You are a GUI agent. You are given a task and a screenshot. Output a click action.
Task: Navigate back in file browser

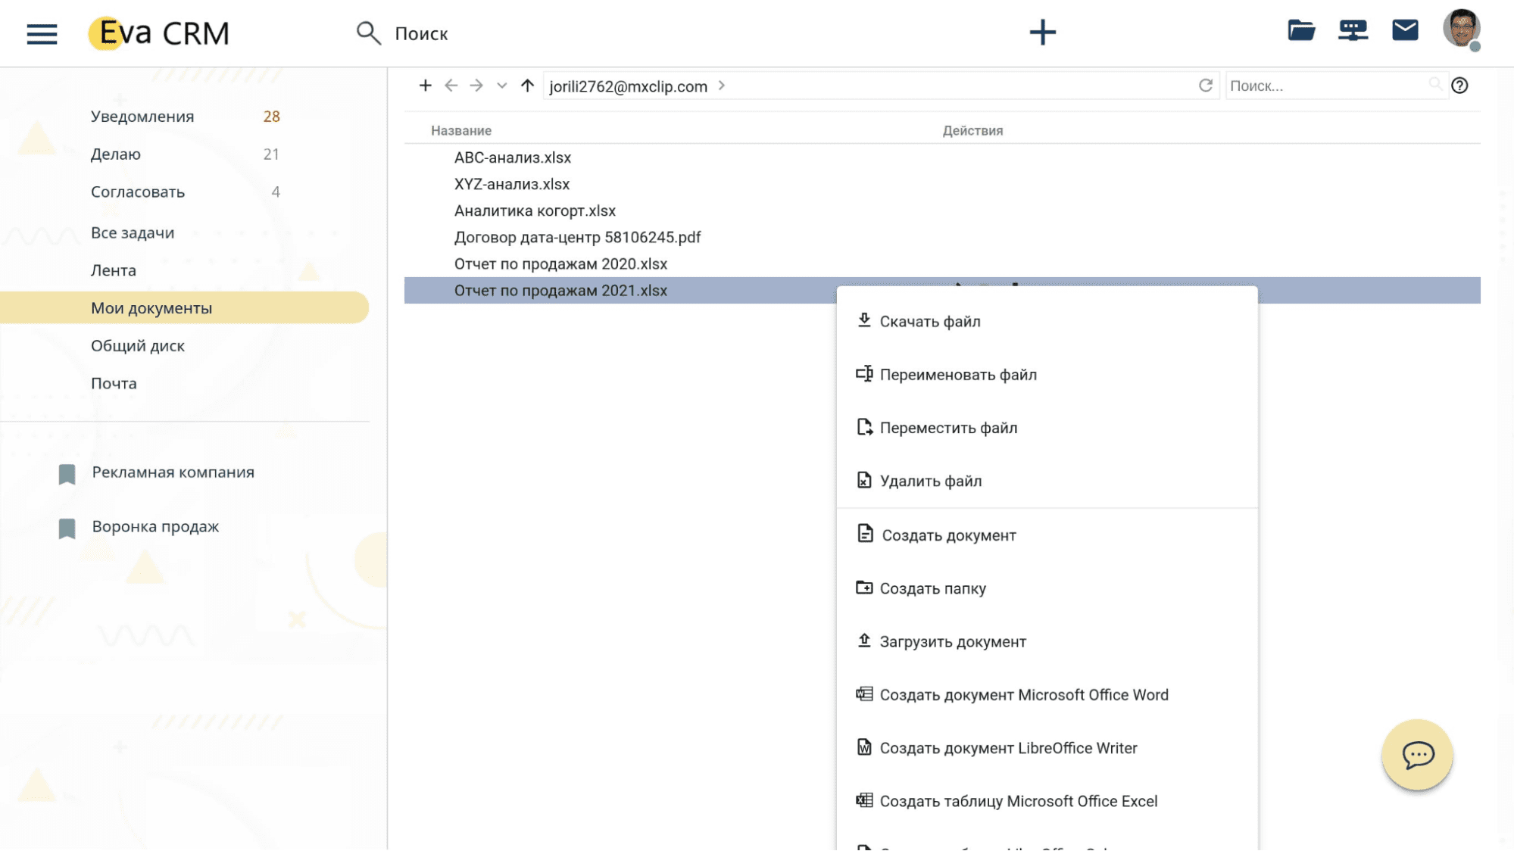click(451, 86)
